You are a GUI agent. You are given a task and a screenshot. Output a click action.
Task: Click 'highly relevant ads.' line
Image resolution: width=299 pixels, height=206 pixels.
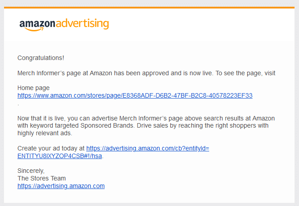coord(45,133)
